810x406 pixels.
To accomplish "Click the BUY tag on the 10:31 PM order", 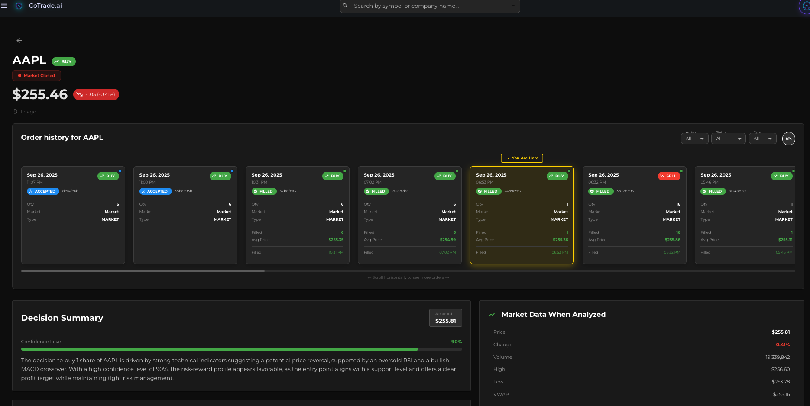I will [x=333, y=176].
